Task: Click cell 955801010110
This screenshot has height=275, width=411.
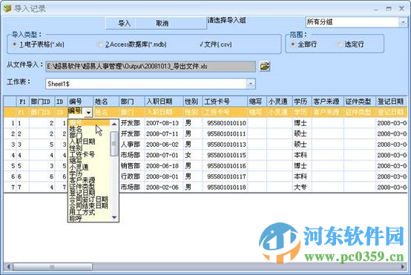Action: pyautogui.click(x=225, y=123)
